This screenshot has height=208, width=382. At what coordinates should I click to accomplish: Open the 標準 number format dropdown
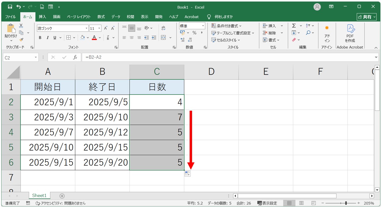click(203, 26)
